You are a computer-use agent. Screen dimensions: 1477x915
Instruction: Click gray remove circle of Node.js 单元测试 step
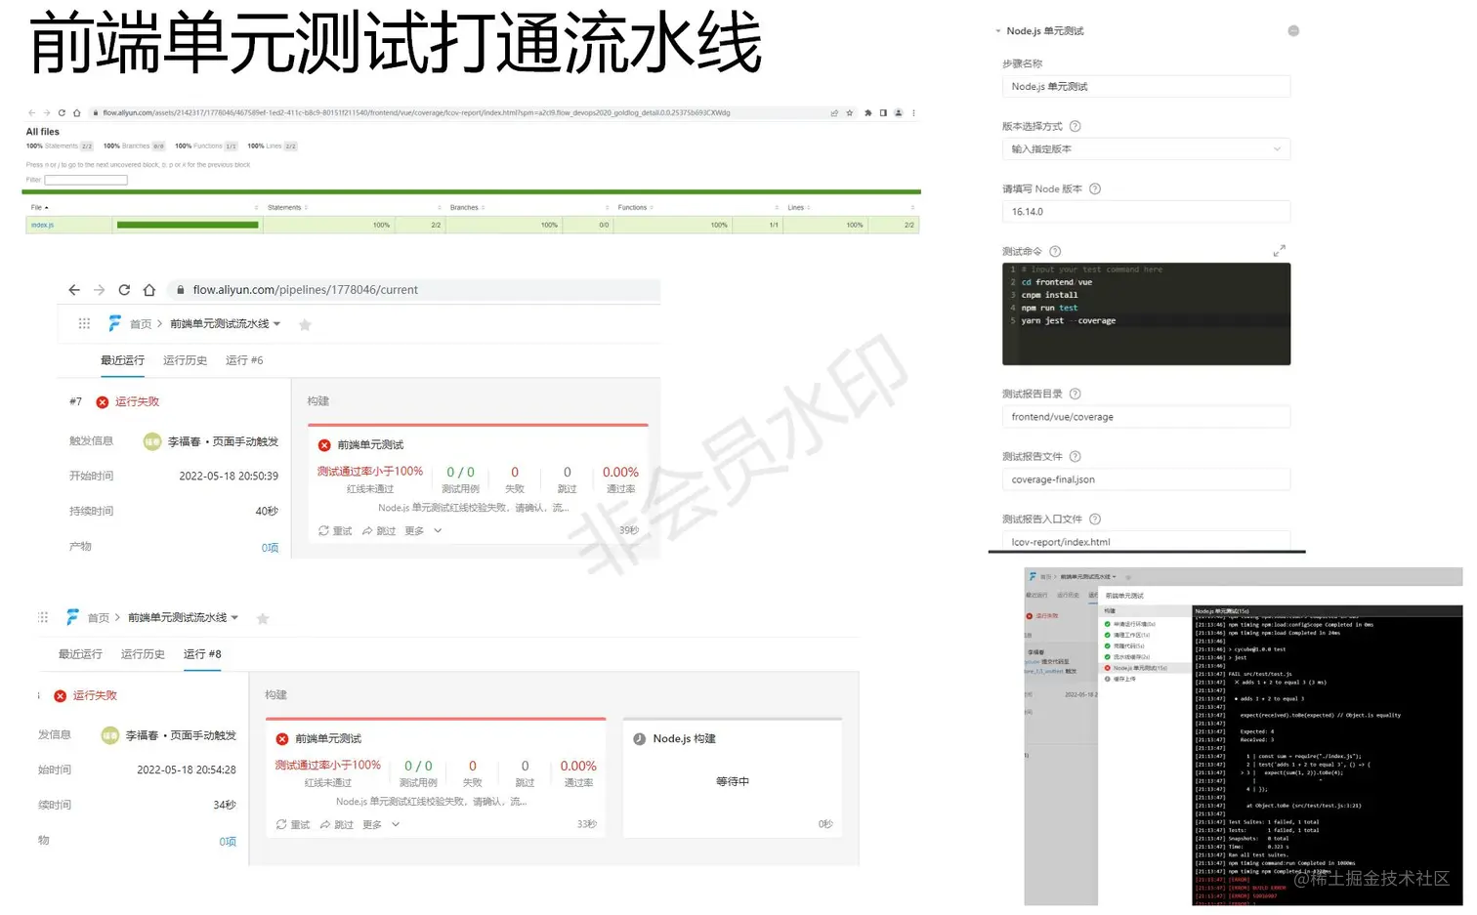(1293, 31)
